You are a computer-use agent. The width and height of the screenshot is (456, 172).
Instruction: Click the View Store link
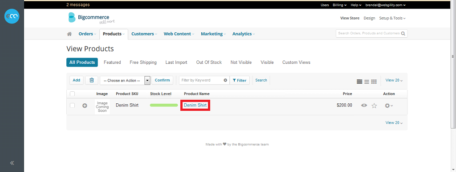(350, 18)
